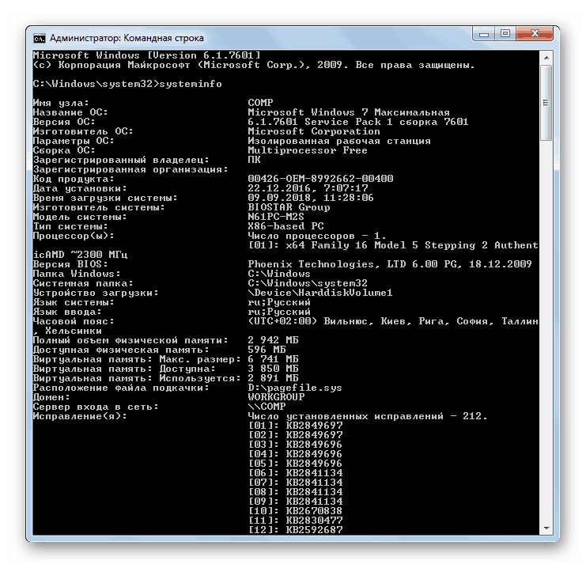The image size is (586, 568).
Task: Click the "\Device\HarddiskVolume1" boot device value
Action: (x=320, y=293)
